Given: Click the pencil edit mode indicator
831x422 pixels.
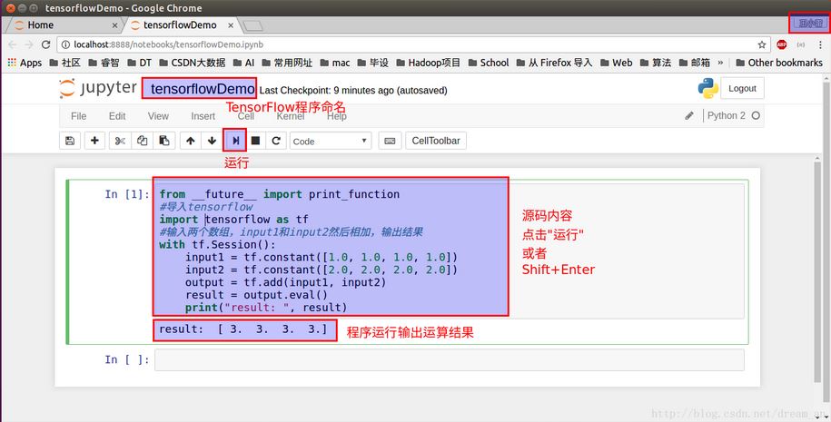Looking at the screenshot, I should click(x=689, y=115).
